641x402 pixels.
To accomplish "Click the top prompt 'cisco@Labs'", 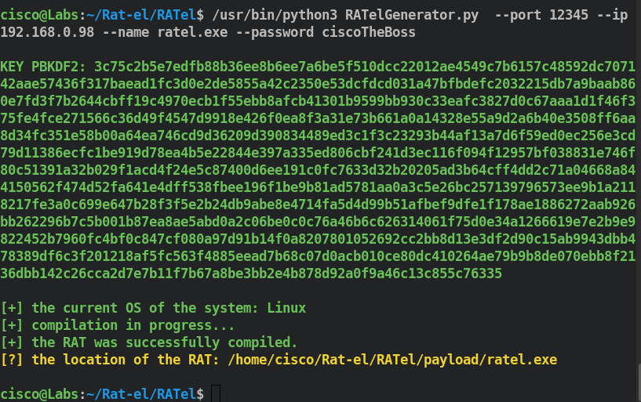I will pos(39,15).
